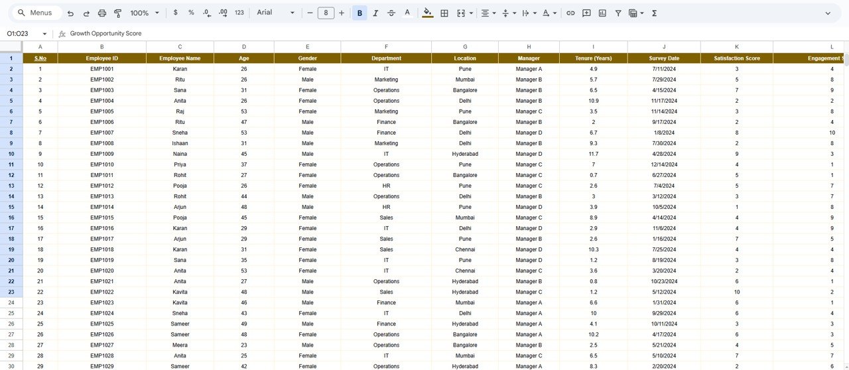Toggle bold formatting

359,13
